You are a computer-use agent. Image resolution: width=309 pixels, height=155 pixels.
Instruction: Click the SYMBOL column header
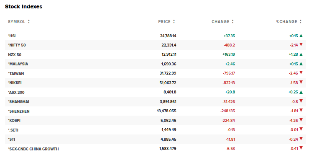(17, 21)
